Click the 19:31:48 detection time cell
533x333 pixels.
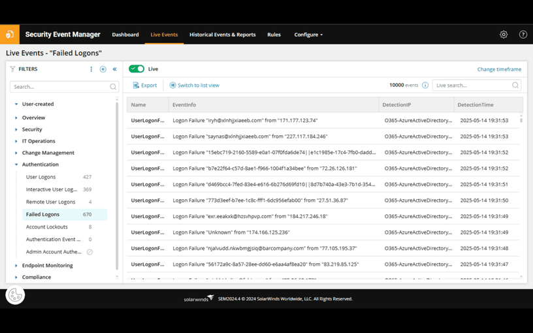pyautogui.click(x=484, y=248)
